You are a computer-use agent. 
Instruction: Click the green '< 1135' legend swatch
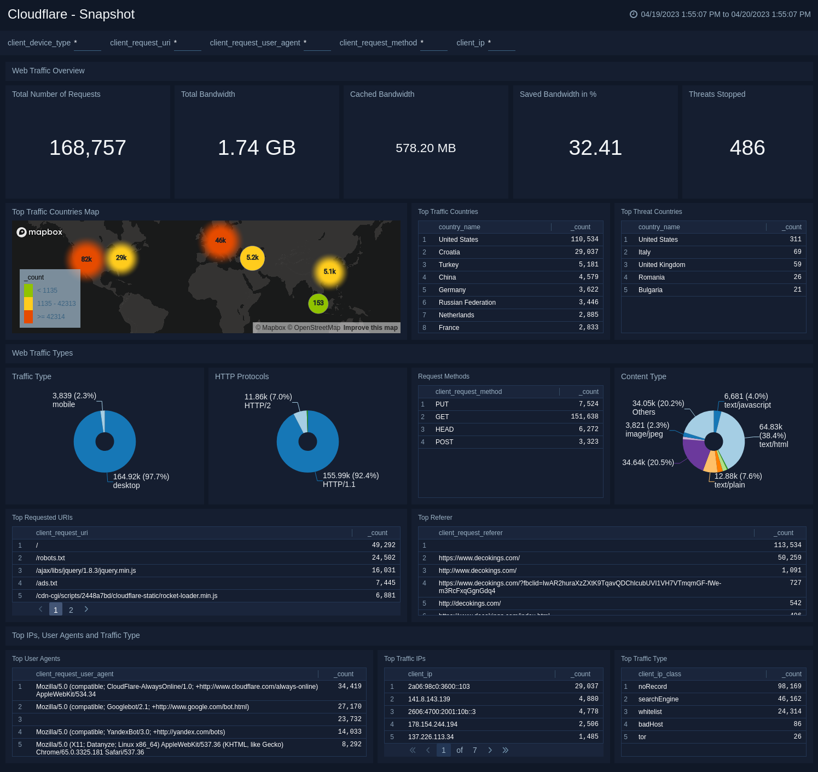(x=28, y=290)
